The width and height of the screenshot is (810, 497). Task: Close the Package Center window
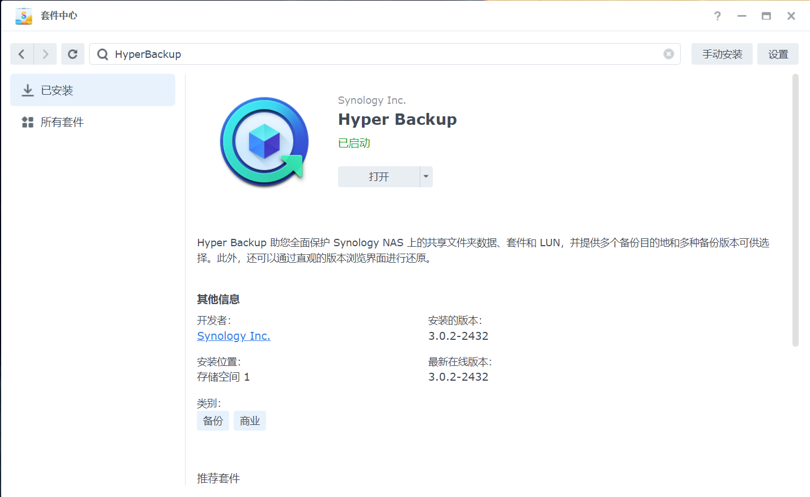791,16
